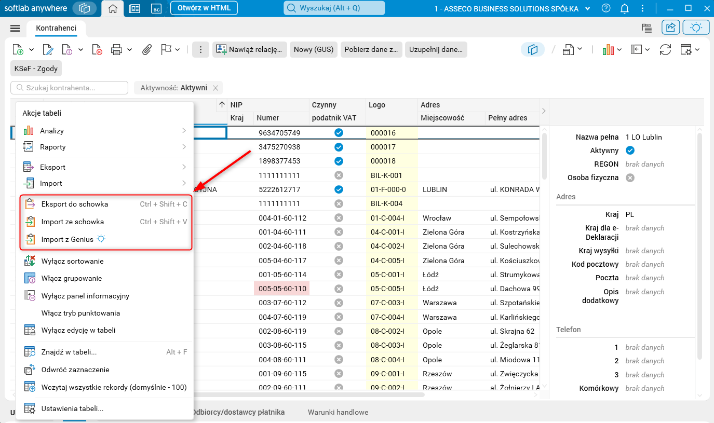Toggle the cube switch beside softlab anywhere
Image resolution: width=714 pixels, height=423 pixels.
point(85,8)
